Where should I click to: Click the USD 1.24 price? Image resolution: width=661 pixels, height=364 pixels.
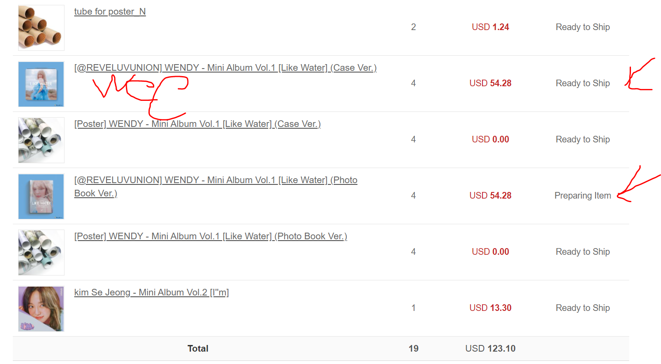pyautogui.click(x=490, y=27)
